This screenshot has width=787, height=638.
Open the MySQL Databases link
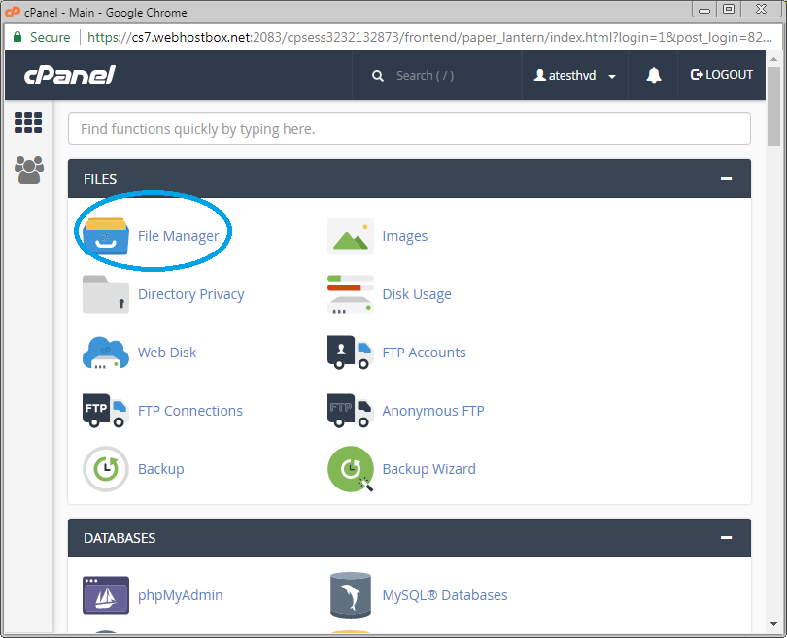click(445, 595)
